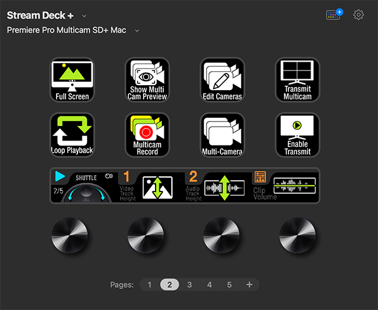Select the current page 2 tab

tap(169, 285)
